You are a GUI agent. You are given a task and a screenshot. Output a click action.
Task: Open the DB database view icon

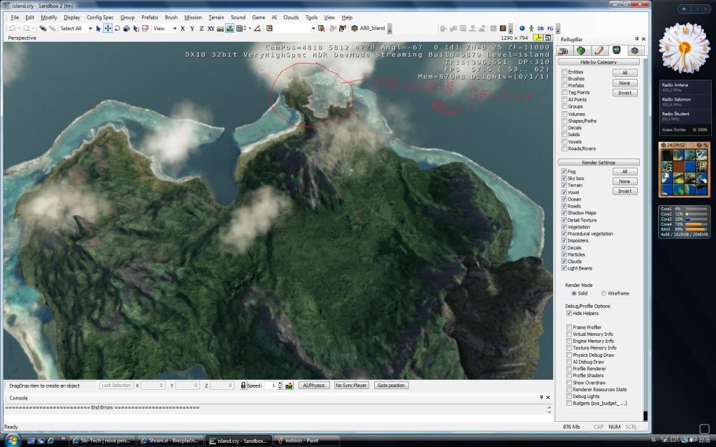[540, 28]
